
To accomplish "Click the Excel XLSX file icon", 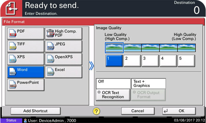I will point(50,72).
